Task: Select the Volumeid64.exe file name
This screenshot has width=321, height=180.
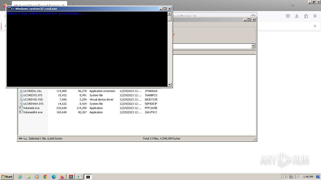Action: coord(33,112)
